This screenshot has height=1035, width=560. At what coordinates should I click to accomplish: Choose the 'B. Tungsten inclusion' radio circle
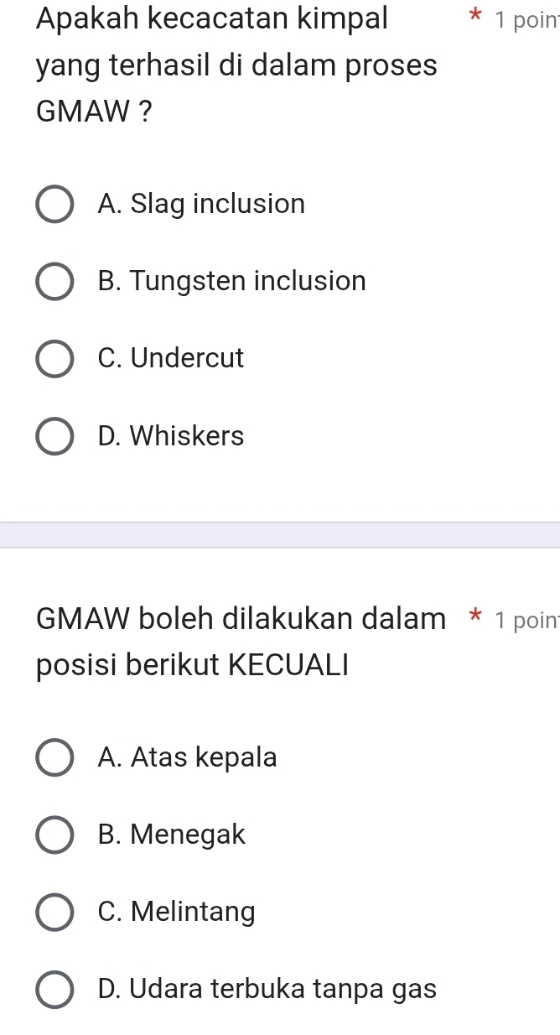tap(54, 282)
